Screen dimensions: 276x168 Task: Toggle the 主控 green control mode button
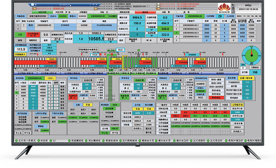(20, 35)
